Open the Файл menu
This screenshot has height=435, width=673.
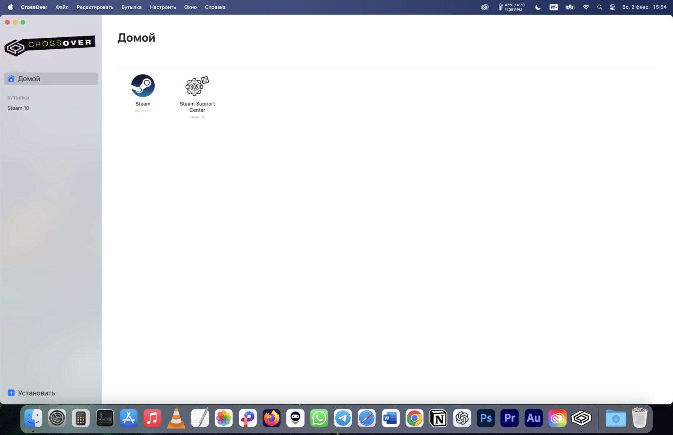pos(62,7)
